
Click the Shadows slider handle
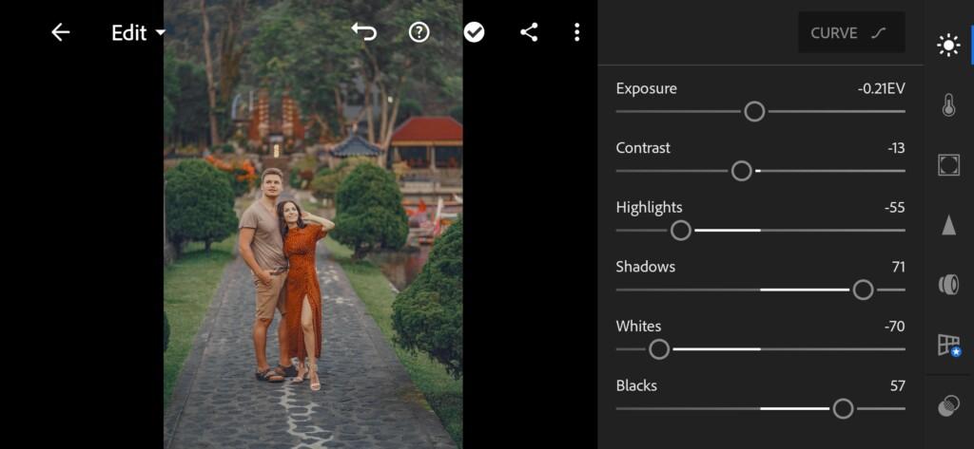[x=863, y=290]
